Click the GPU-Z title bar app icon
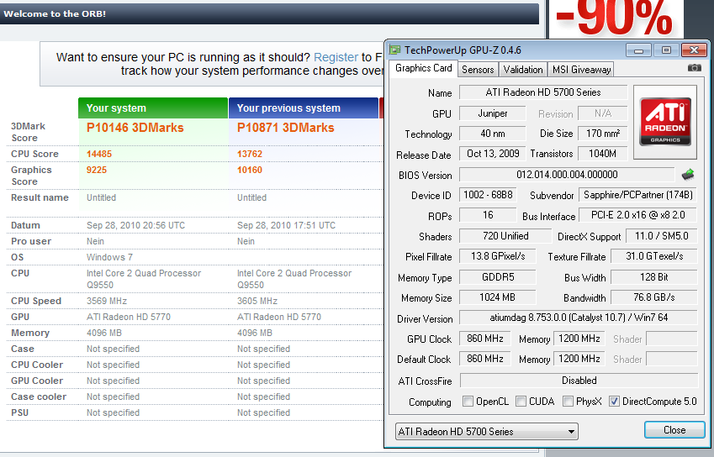This screenshot has width=714, height=457. 394,50
